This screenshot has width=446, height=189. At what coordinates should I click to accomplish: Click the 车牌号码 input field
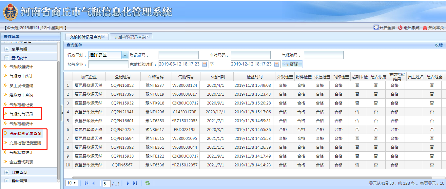tap(250, 55)
